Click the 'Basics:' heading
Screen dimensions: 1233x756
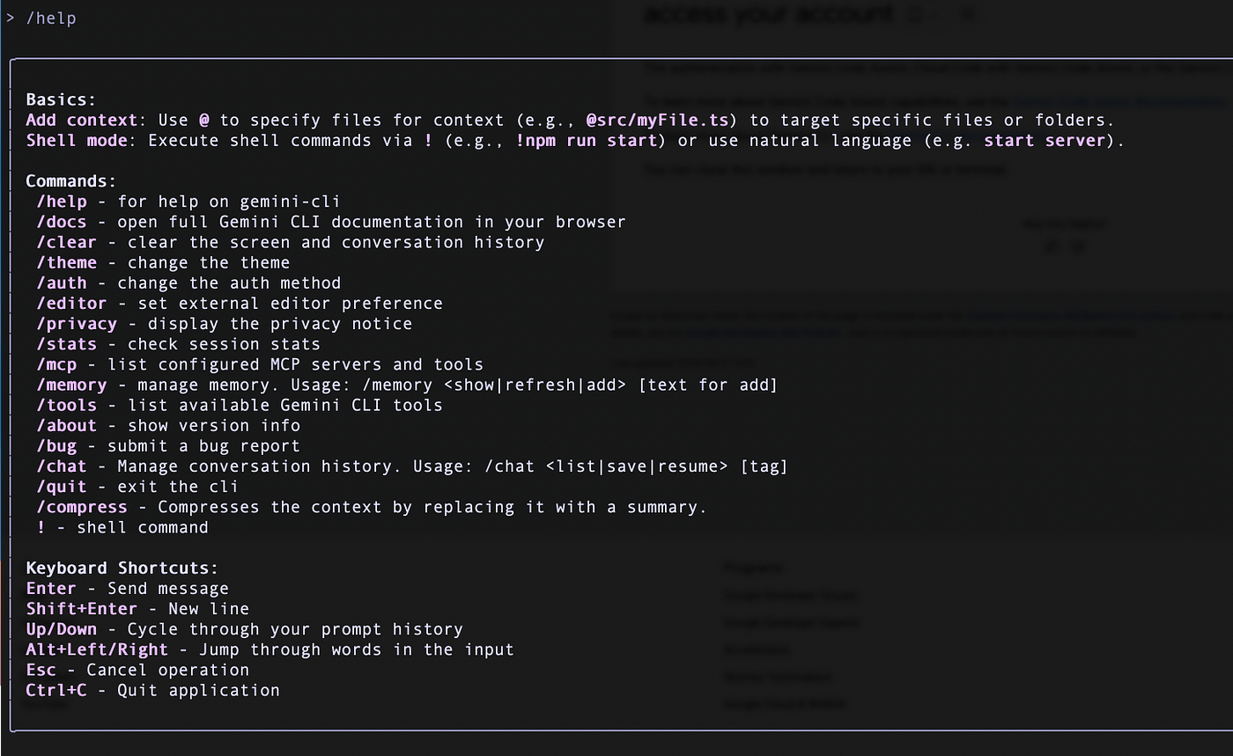coord(61,99)
